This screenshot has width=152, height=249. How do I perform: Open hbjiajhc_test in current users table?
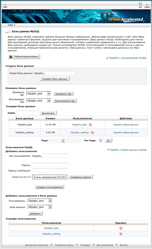[51, 228]
